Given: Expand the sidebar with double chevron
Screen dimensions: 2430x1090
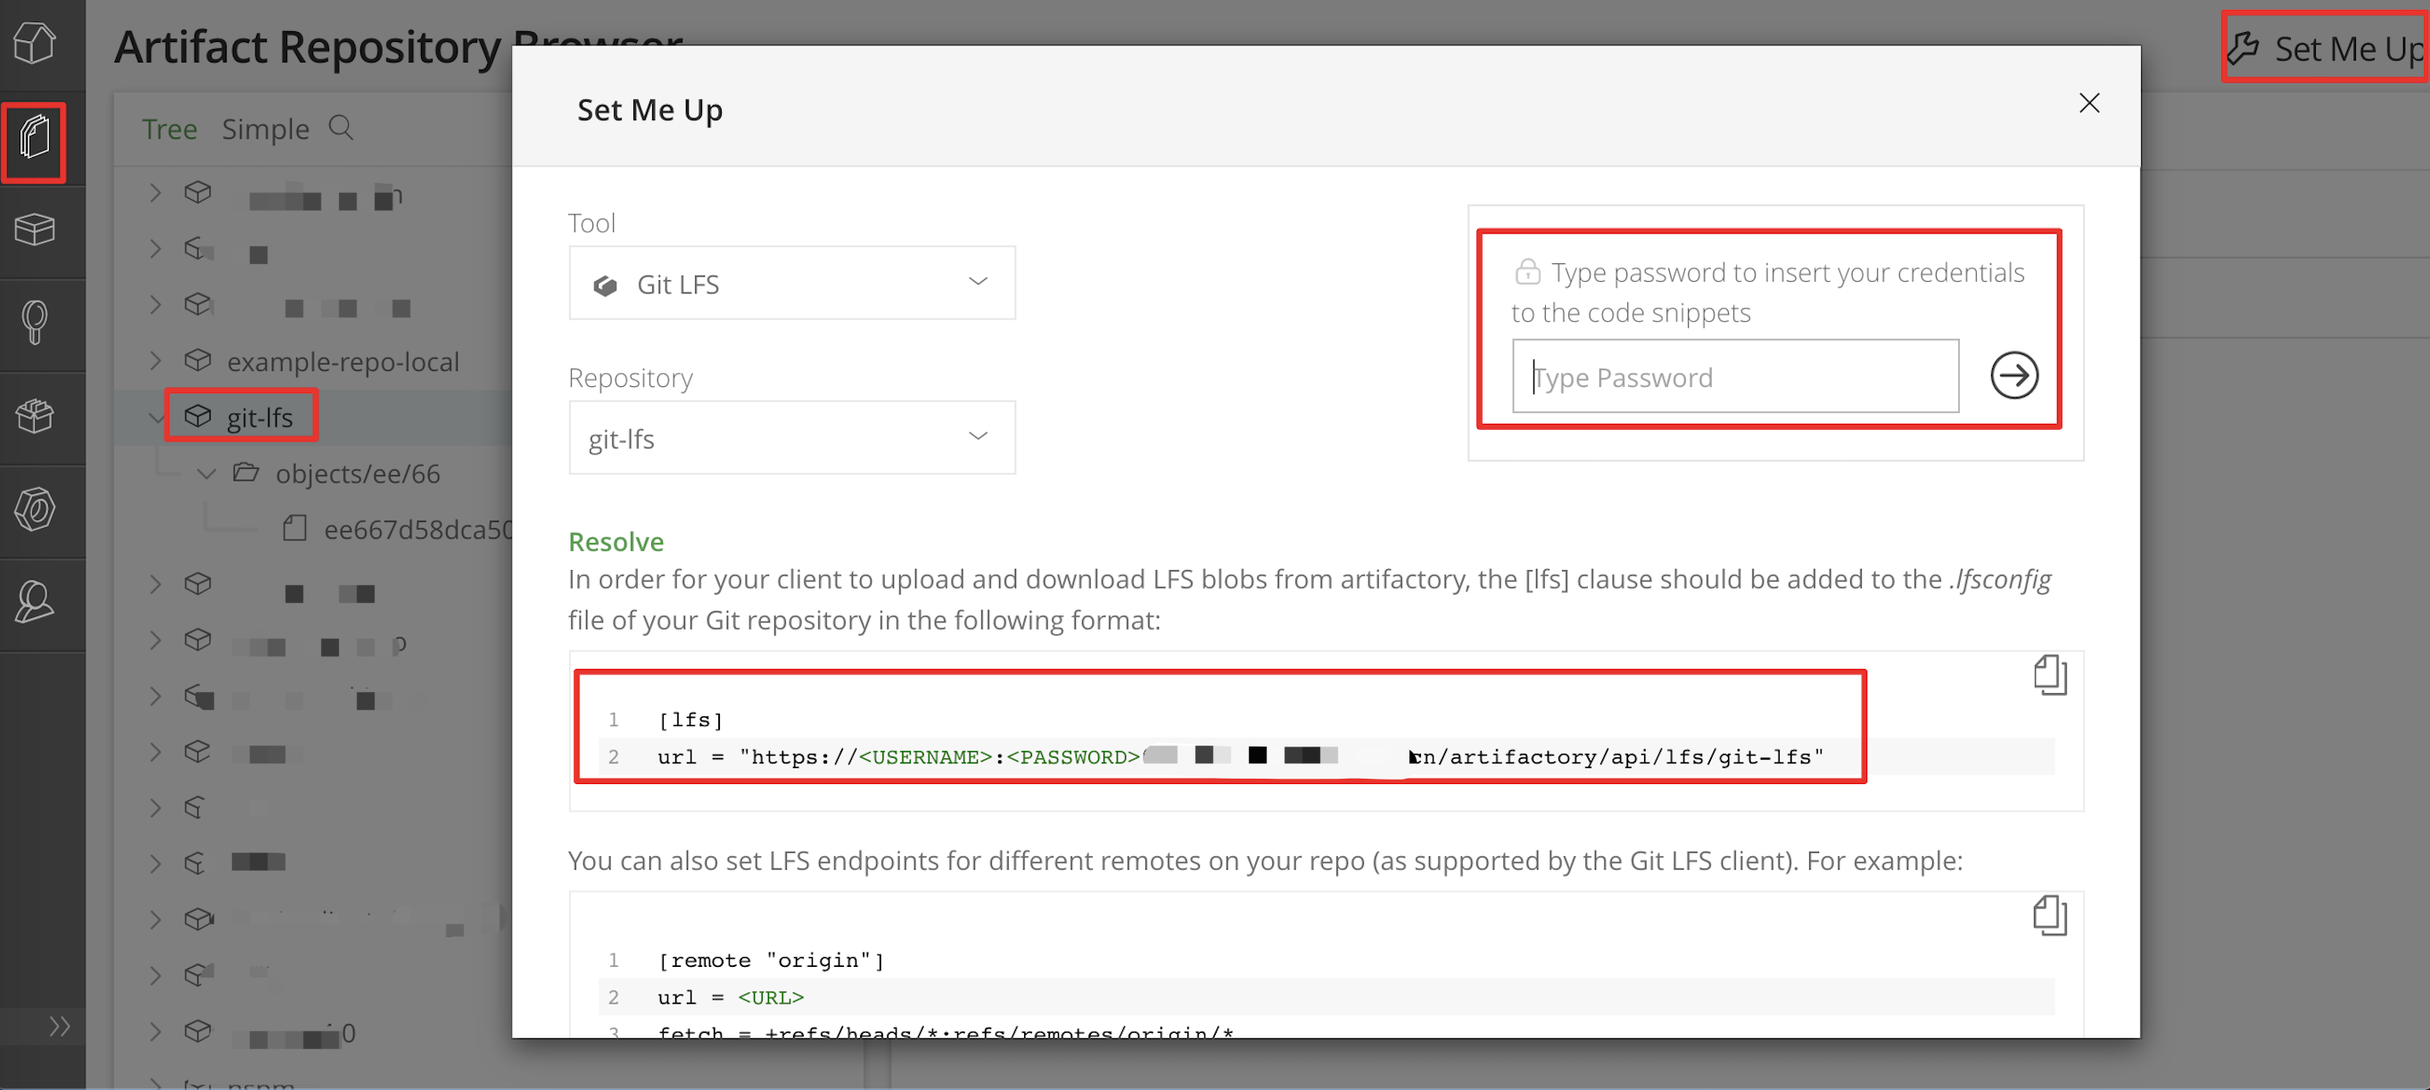Looking at the screenshot, I should 60,1026.
